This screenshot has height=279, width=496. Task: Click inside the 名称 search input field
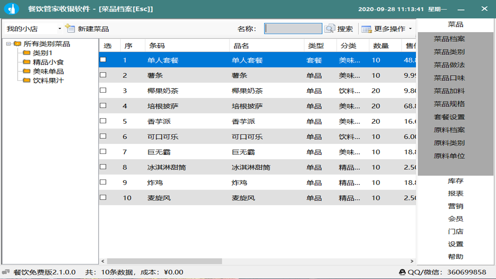click(293, 28)
